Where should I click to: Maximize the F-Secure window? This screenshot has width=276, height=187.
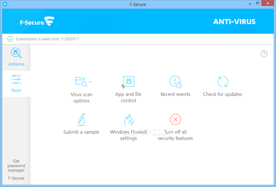(x=258, y=3)
